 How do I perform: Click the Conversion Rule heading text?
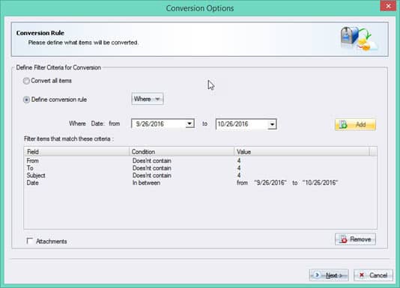tap(40, 33)
